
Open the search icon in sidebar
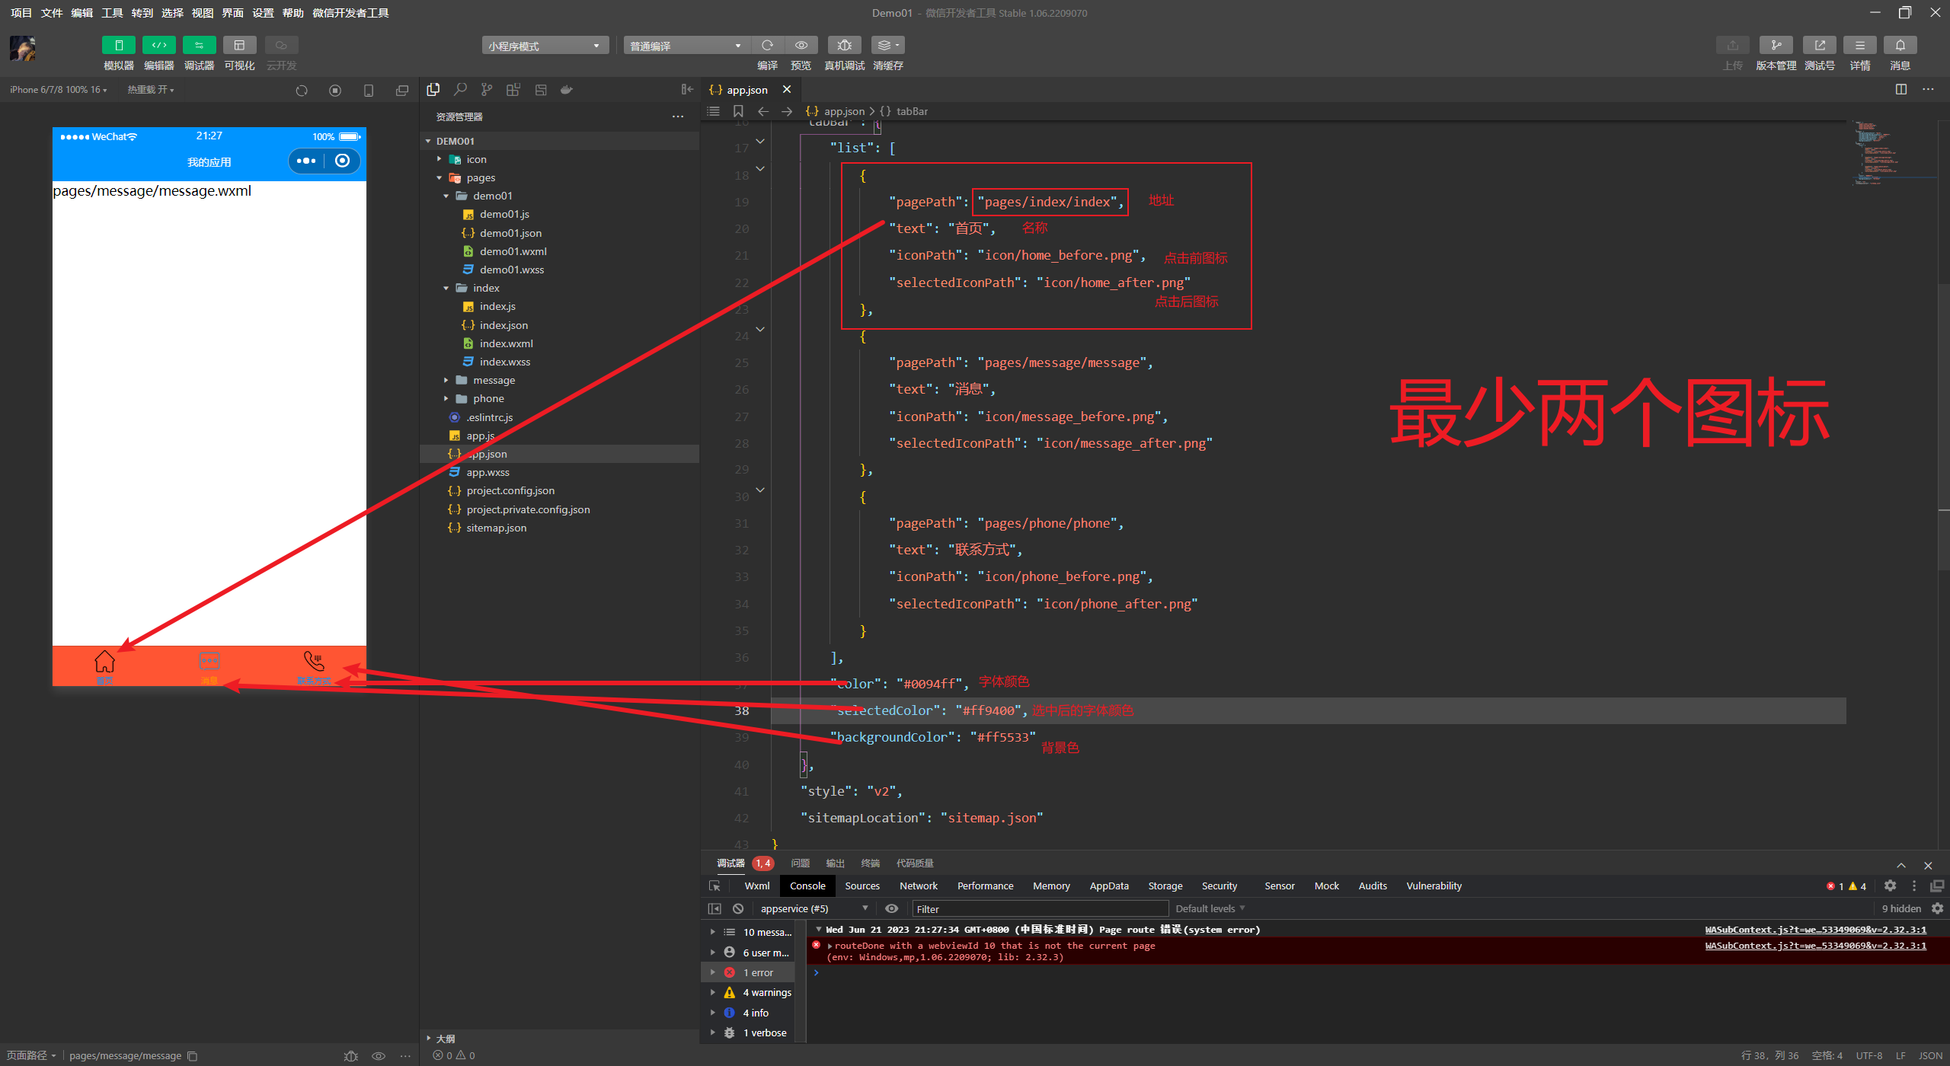coord(460,90)
